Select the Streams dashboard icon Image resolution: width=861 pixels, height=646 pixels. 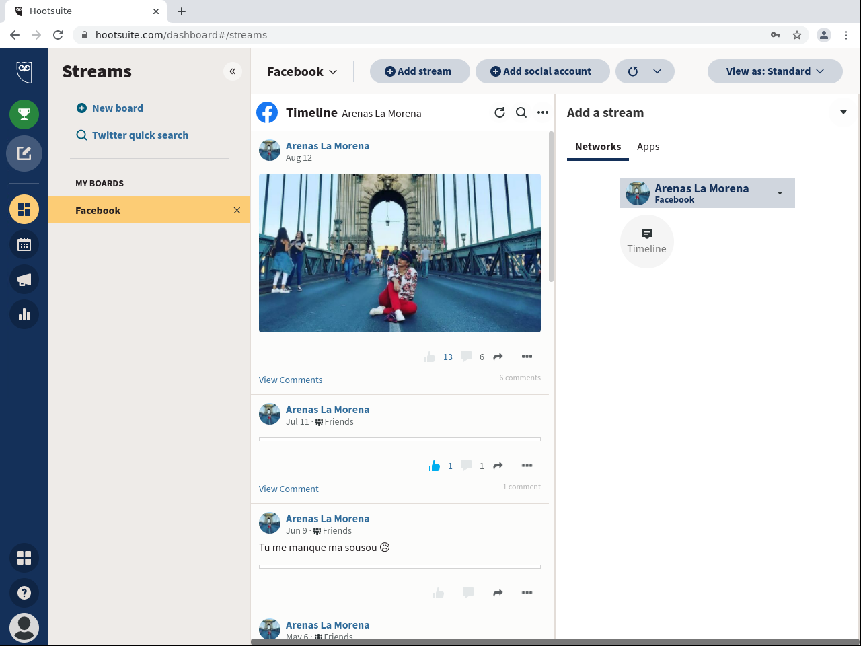pyautogui.click(x=24, y=209)
